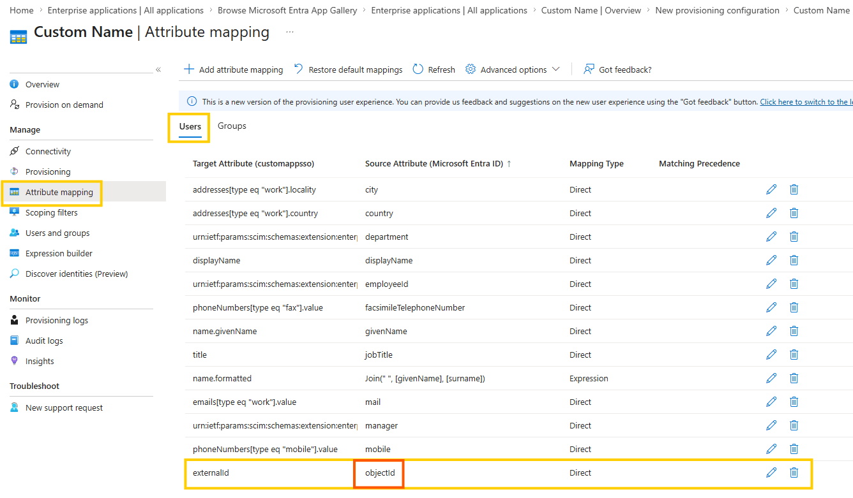Edit the employeeId mapping
Viewport: 853px width, 498px height.
click(771, 284)
